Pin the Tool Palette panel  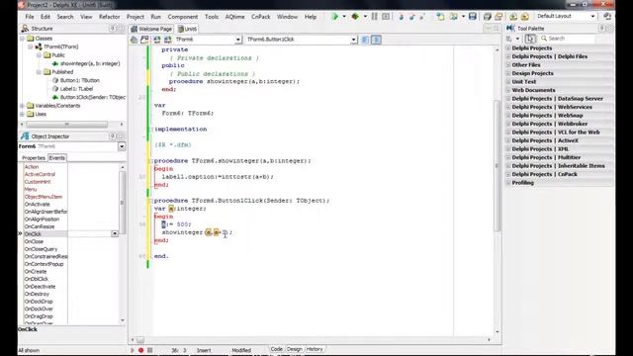click(x=602, y=29)
